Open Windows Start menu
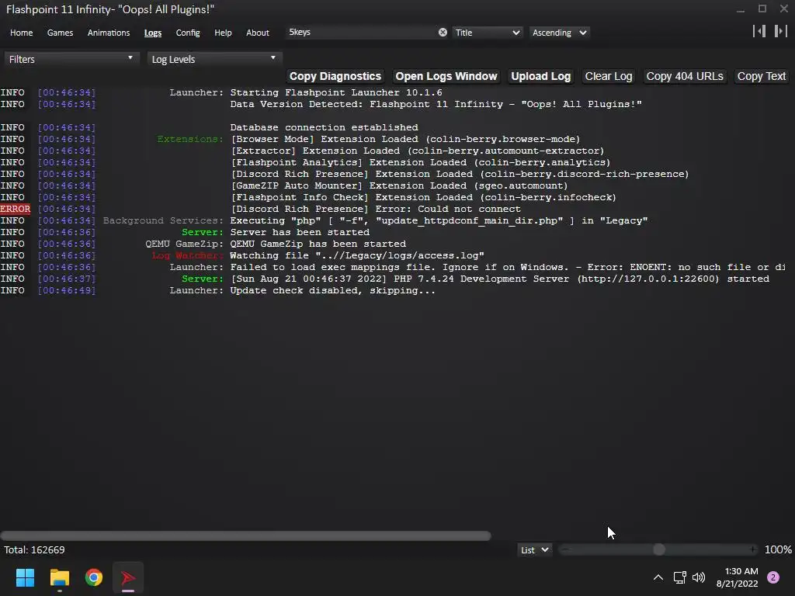This screenshot has width=795, height=596. coord(25,577)
